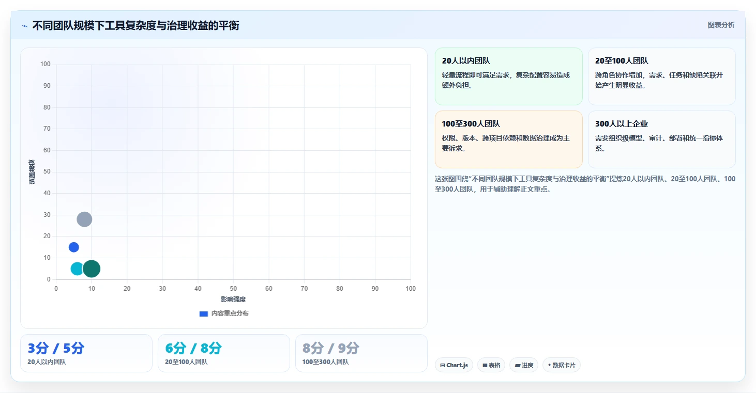Image resolution: width=756 pixels, height=393 pixels.
Task: Select the 数据卡片 tag
Action: pos(562,365)
